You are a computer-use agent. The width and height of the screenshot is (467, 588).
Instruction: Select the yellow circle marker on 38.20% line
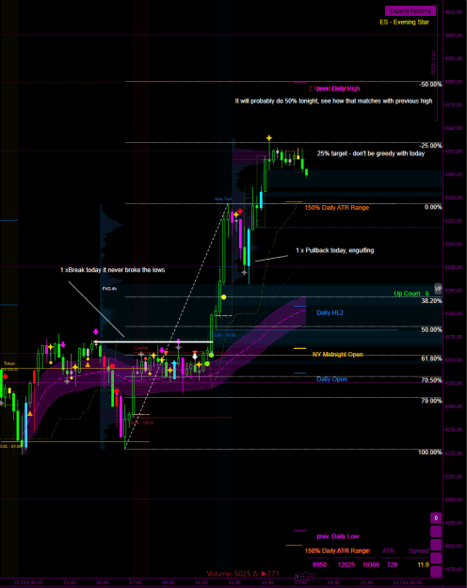pyautogui.click(x=224, y=297)
